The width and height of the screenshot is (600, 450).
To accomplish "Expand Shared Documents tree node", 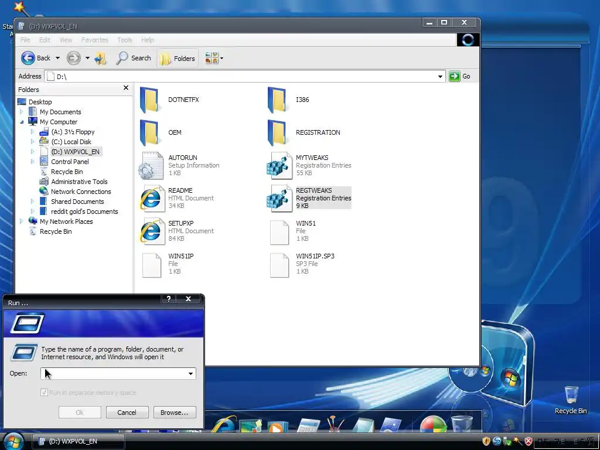I will tap(33, 202).
